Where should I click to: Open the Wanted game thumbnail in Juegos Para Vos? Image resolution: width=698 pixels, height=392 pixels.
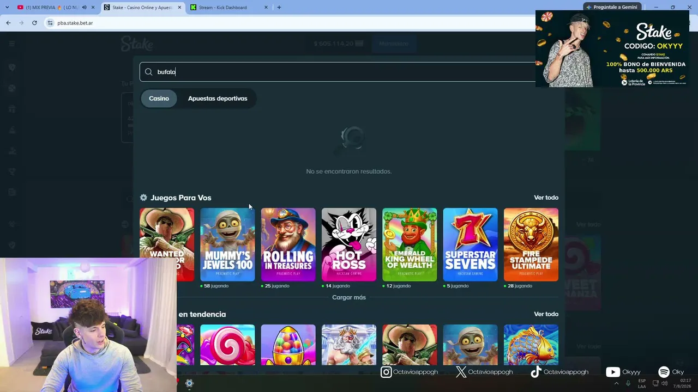click(x=167, y=244)
